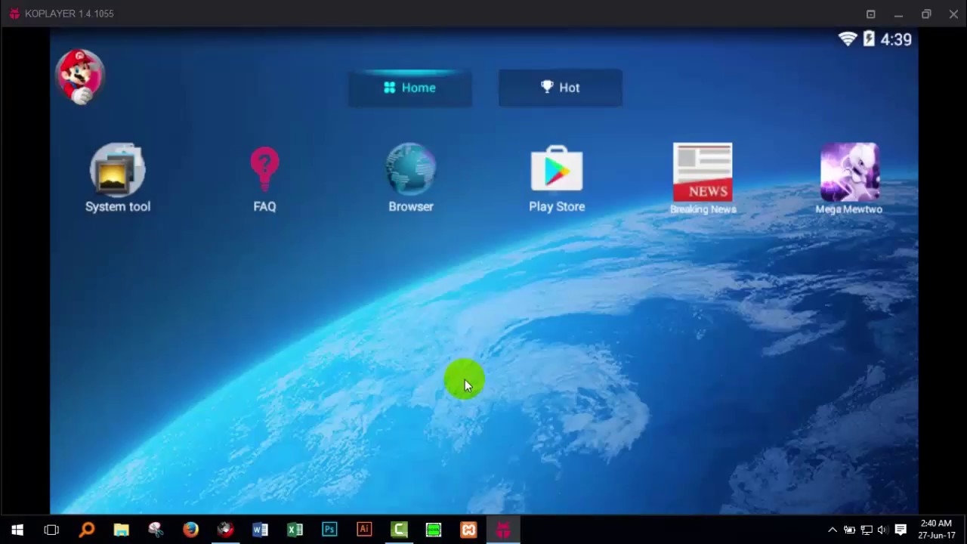
Task: Switch to Word on the taskbar
Action: pos(260,530)
